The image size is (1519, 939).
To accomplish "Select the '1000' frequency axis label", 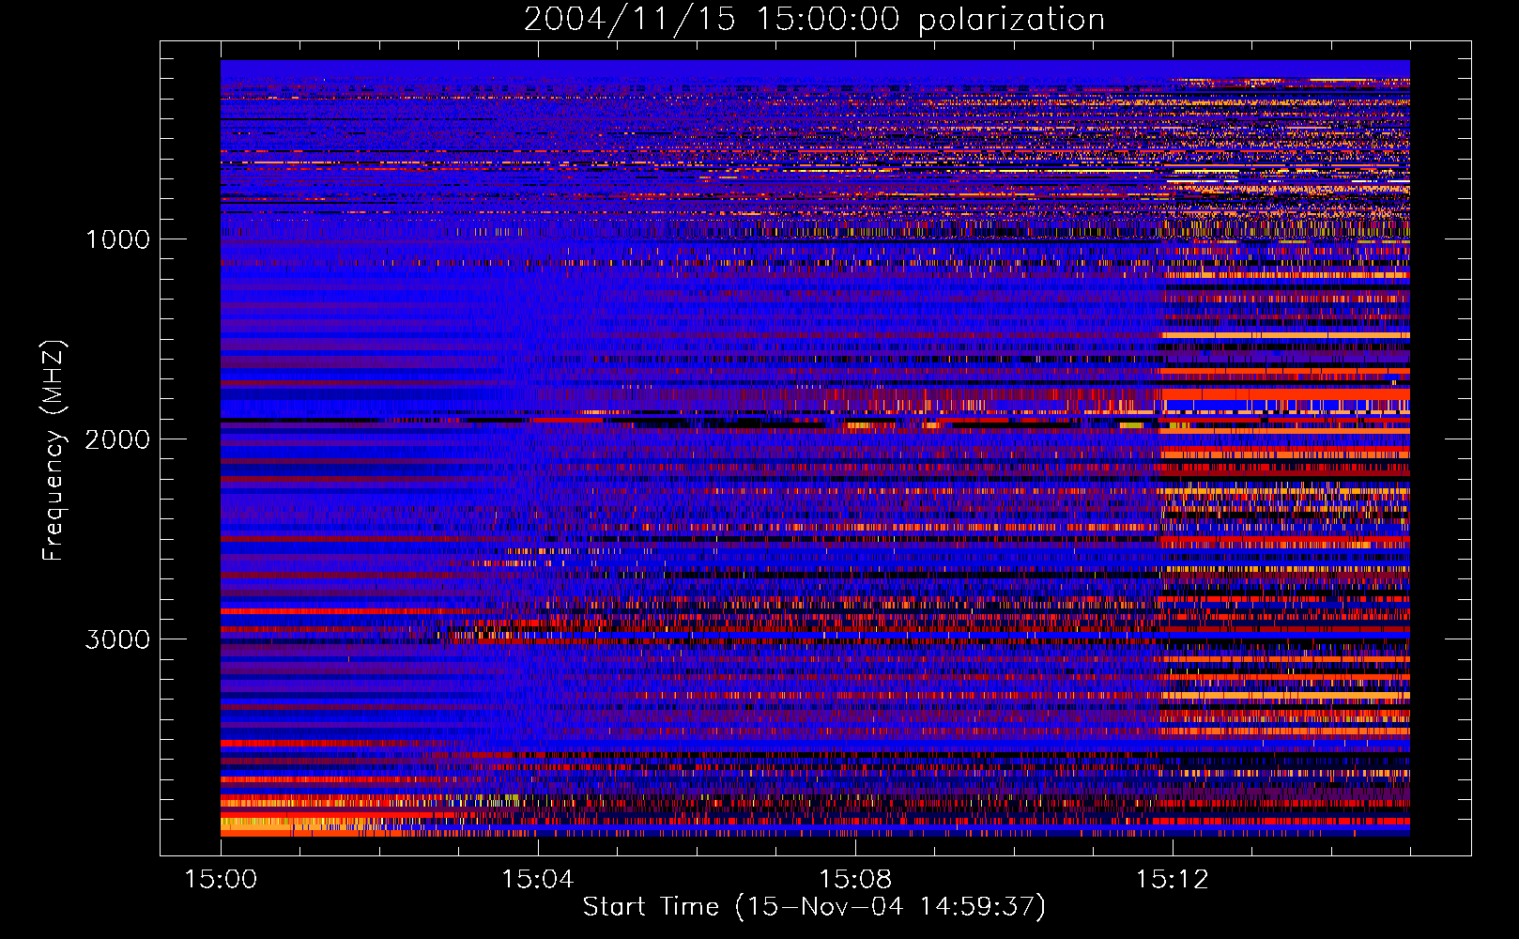I will tap(117, 239).
